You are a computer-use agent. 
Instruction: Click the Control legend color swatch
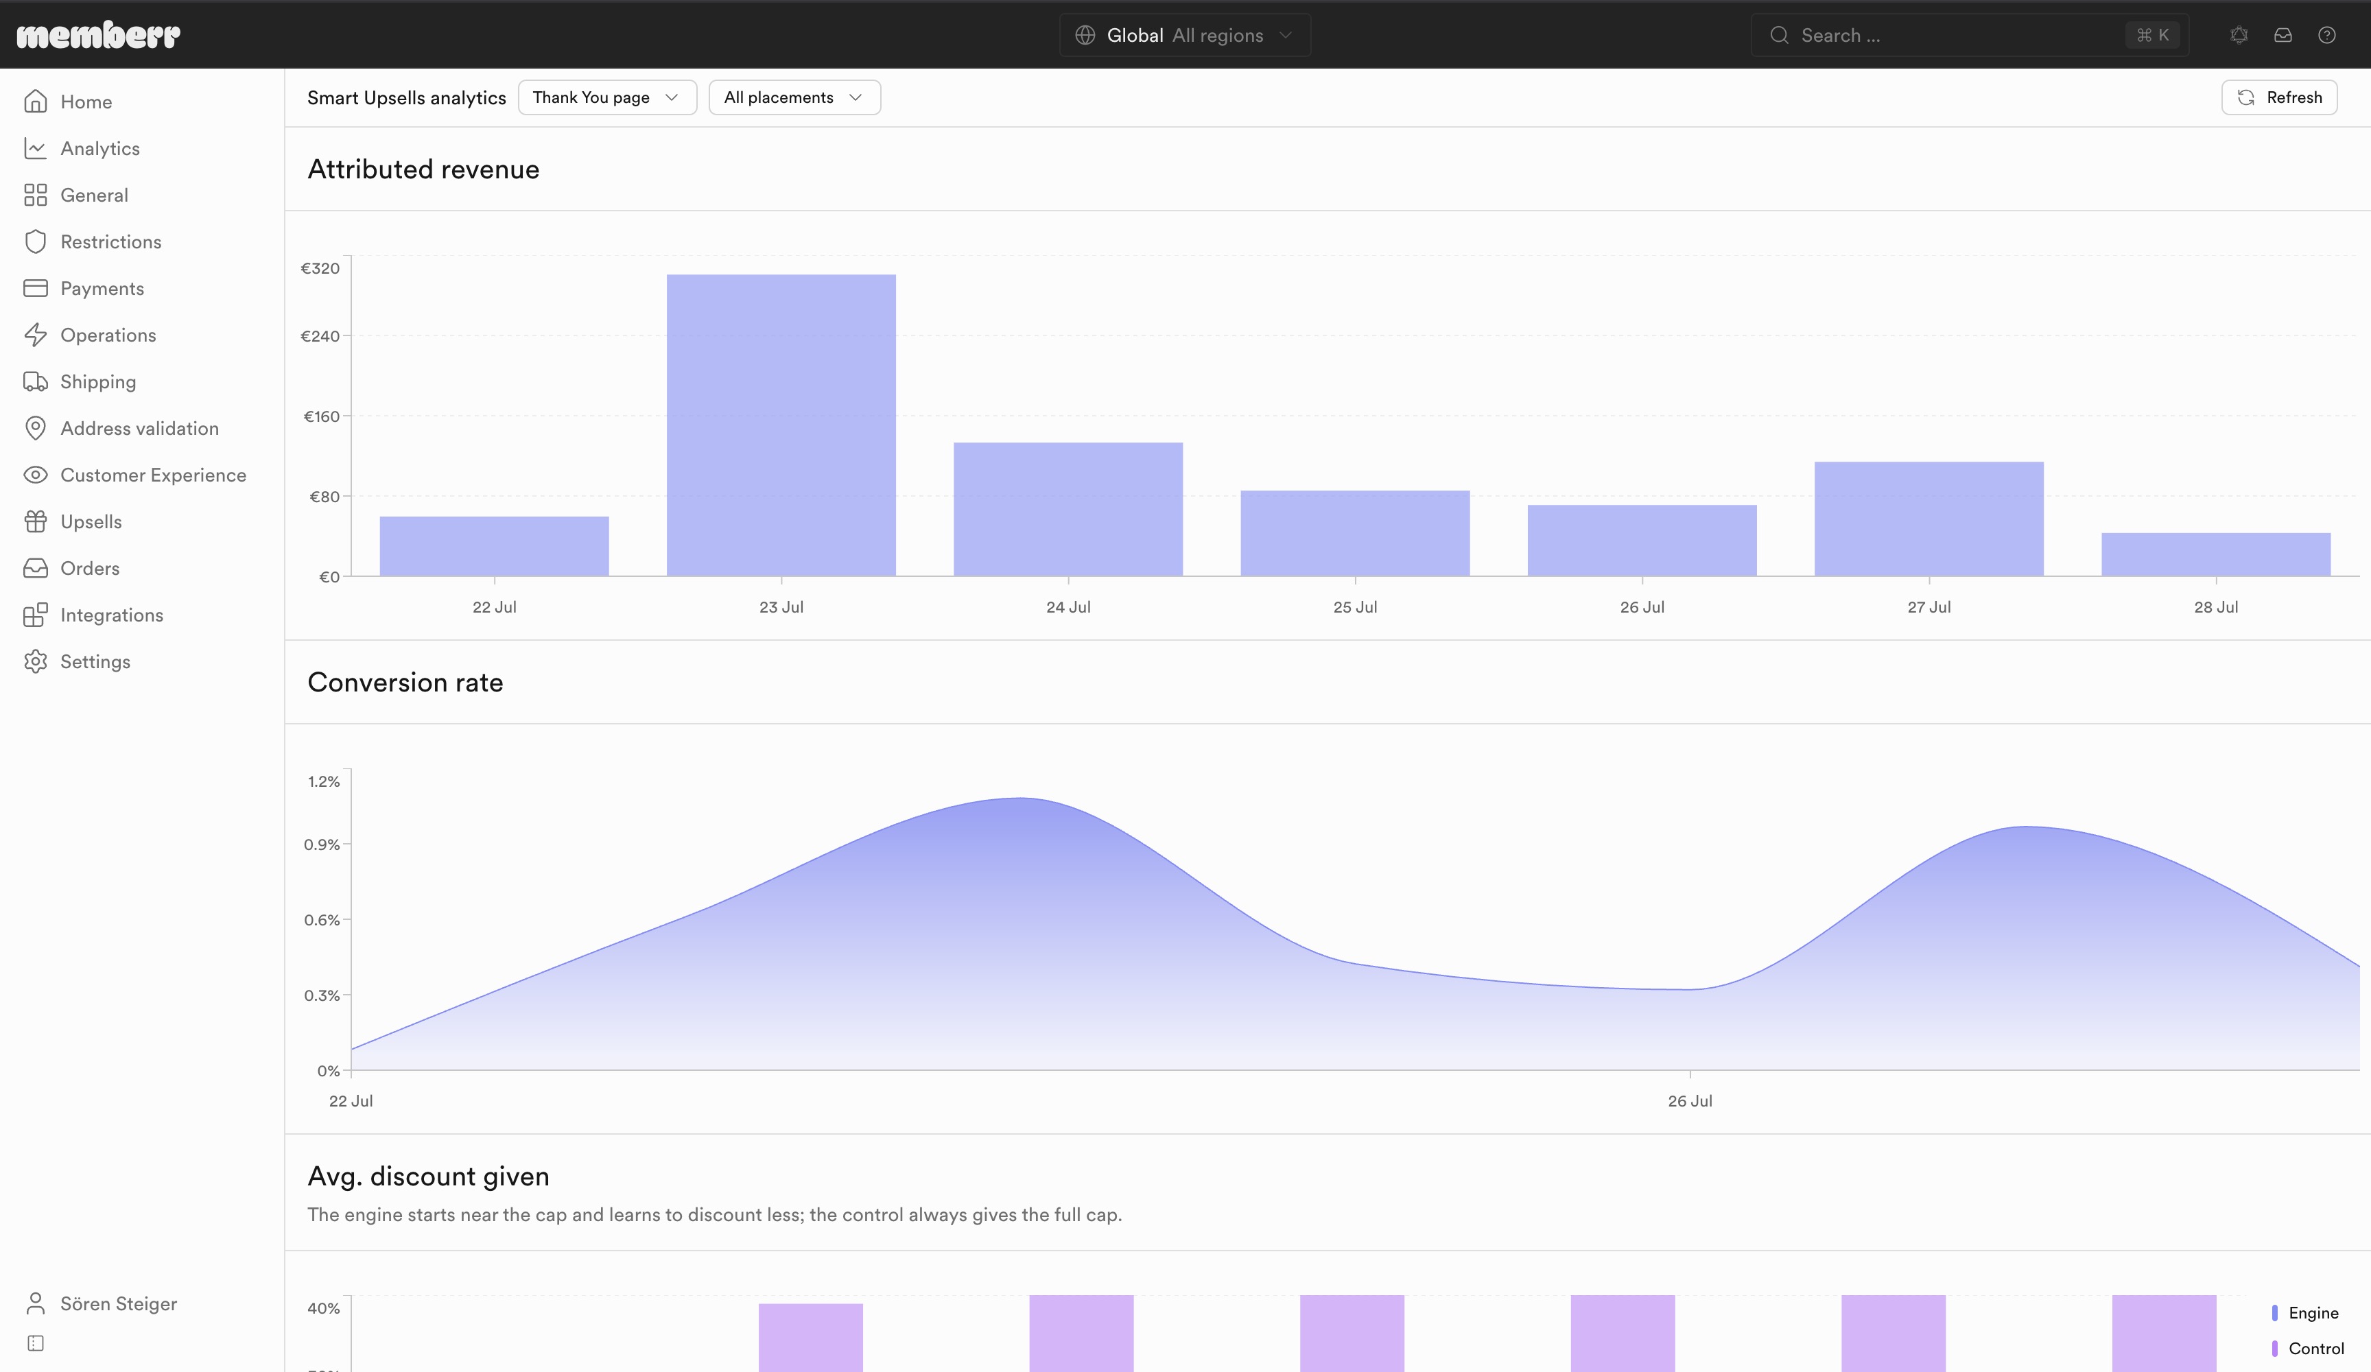[2275, 1349]
